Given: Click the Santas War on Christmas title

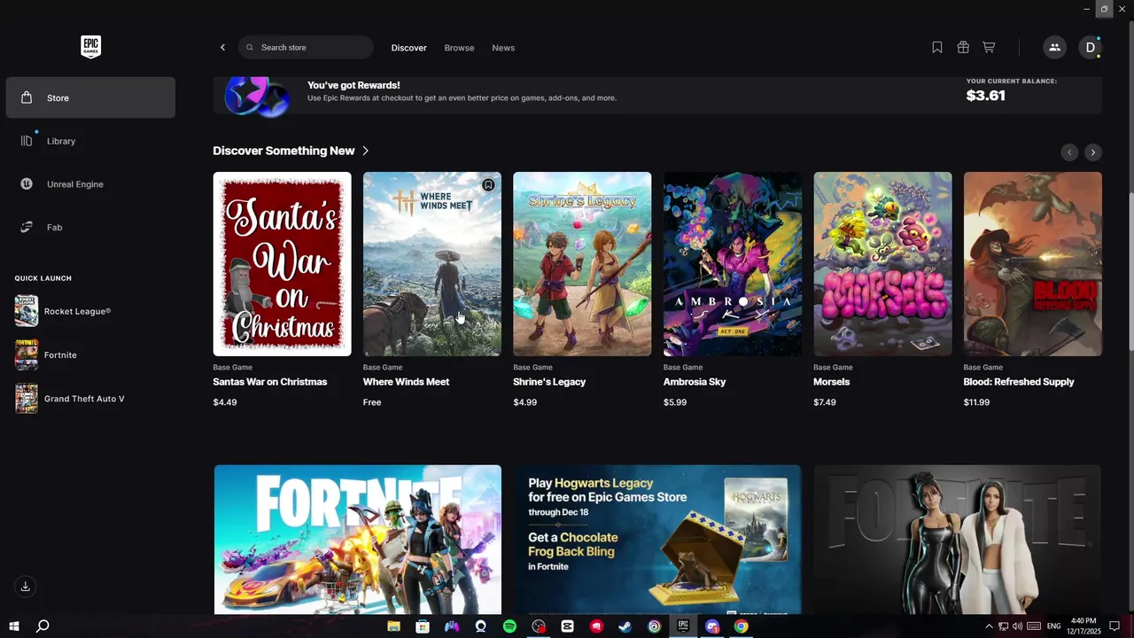Looking at the screenshot, I should click(x=270, y=382).
